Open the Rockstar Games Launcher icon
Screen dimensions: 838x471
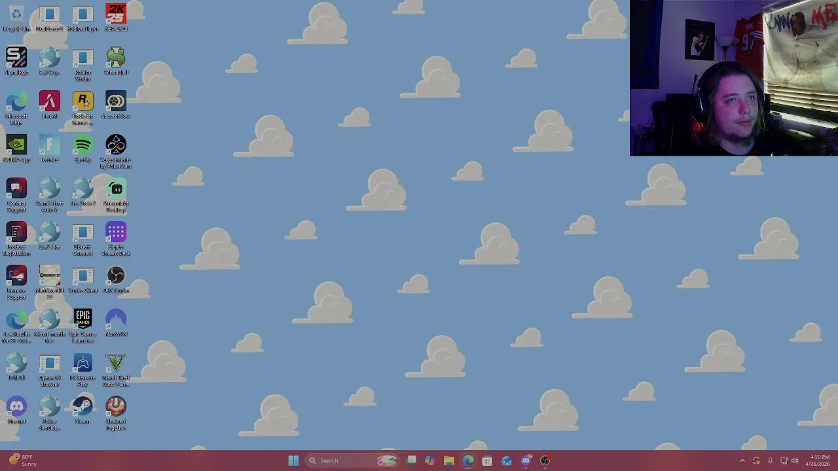click(x=82, y=109)
